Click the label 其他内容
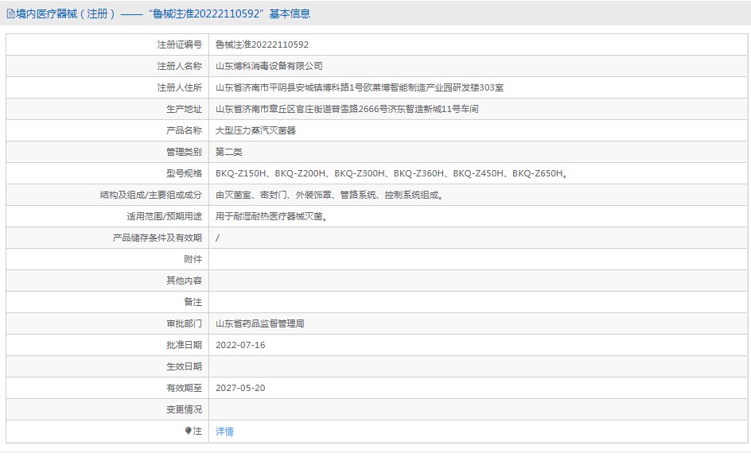 [x=184, y=281]
